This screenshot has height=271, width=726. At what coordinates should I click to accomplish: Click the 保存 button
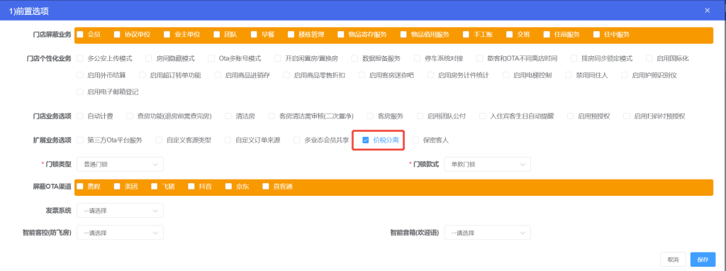703,260
